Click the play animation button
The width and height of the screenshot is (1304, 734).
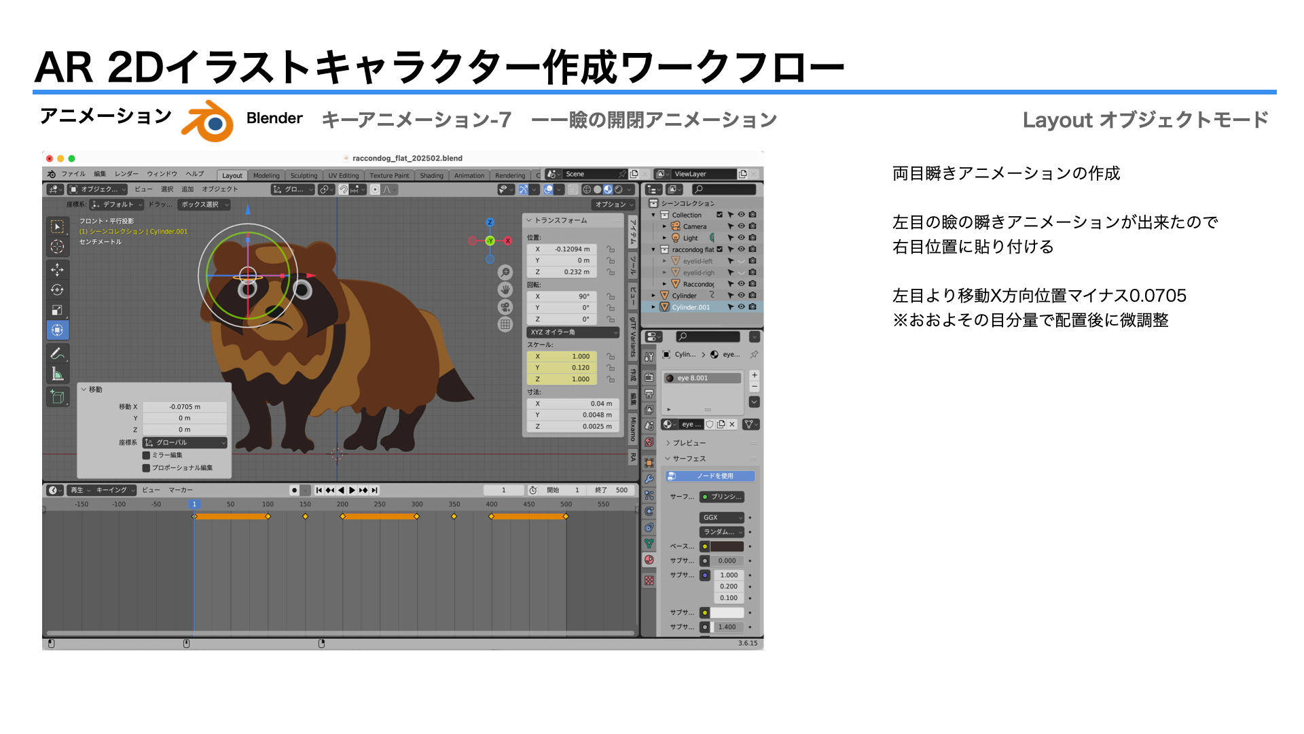pyautogui.click(x=352, y=490)
